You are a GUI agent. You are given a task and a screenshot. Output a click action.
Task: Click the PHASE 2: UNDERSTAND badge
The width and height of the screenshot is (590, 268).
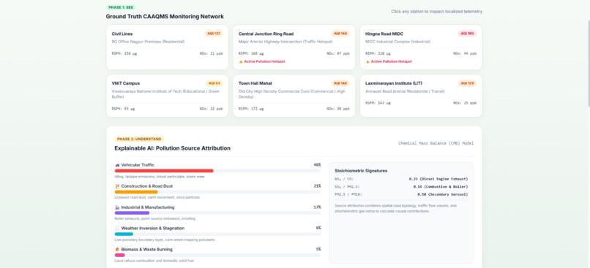[139, 139]
